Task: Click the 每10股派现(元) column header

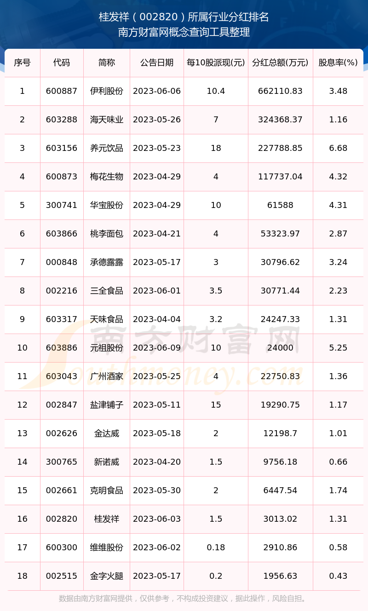Action: point(216,63)
